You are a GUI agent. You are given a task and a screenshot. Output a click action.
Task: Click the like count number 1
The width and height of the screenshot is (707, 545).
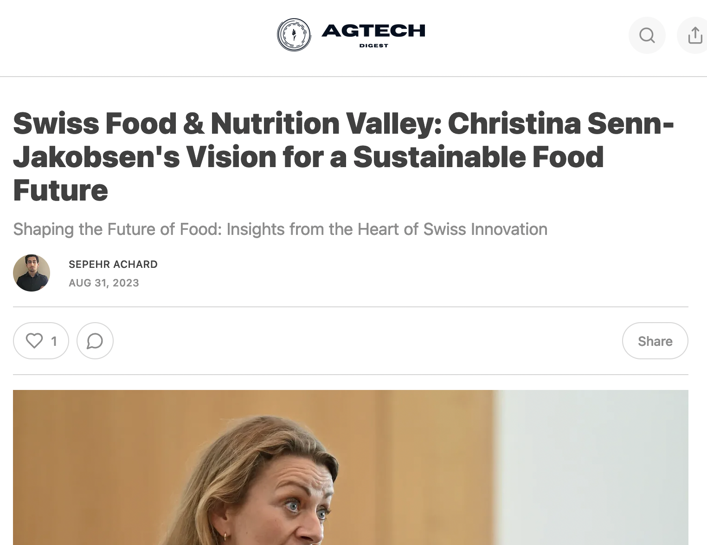click(54, 341)
